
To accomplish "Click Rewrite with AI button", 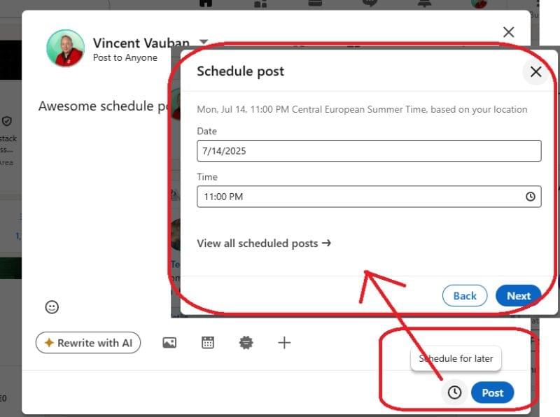I will (x=88, y=343).
